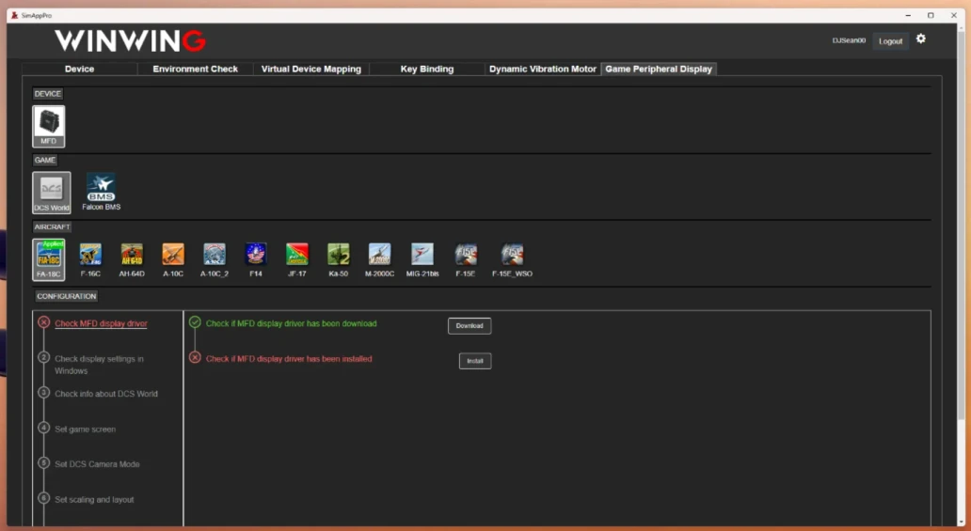This screenshot has height=531, width=971.
Task: Open step 2 Check display settings in Windows
Action: pyautogui.click(x=99, y=365)
